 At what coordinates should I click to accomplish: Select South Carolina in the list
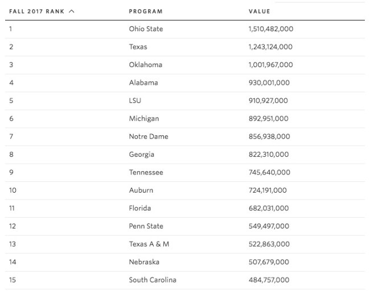153,280
